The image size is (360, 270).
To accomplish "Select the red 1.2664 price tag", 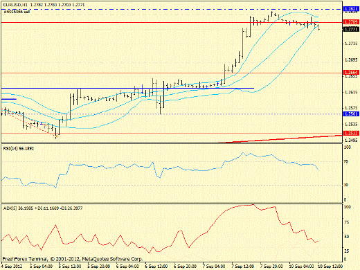I will (x=351, y=73).
